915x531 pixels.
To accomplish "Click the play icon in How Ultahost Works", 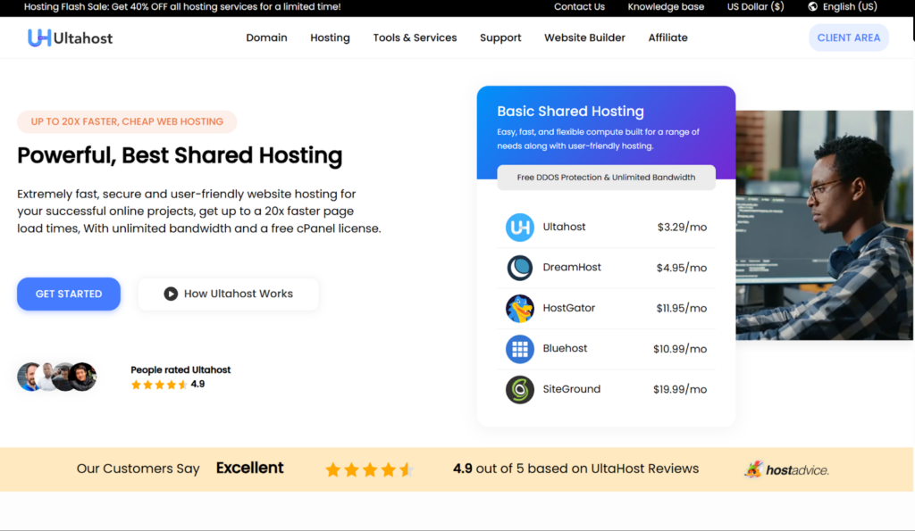I will [171, 294].
